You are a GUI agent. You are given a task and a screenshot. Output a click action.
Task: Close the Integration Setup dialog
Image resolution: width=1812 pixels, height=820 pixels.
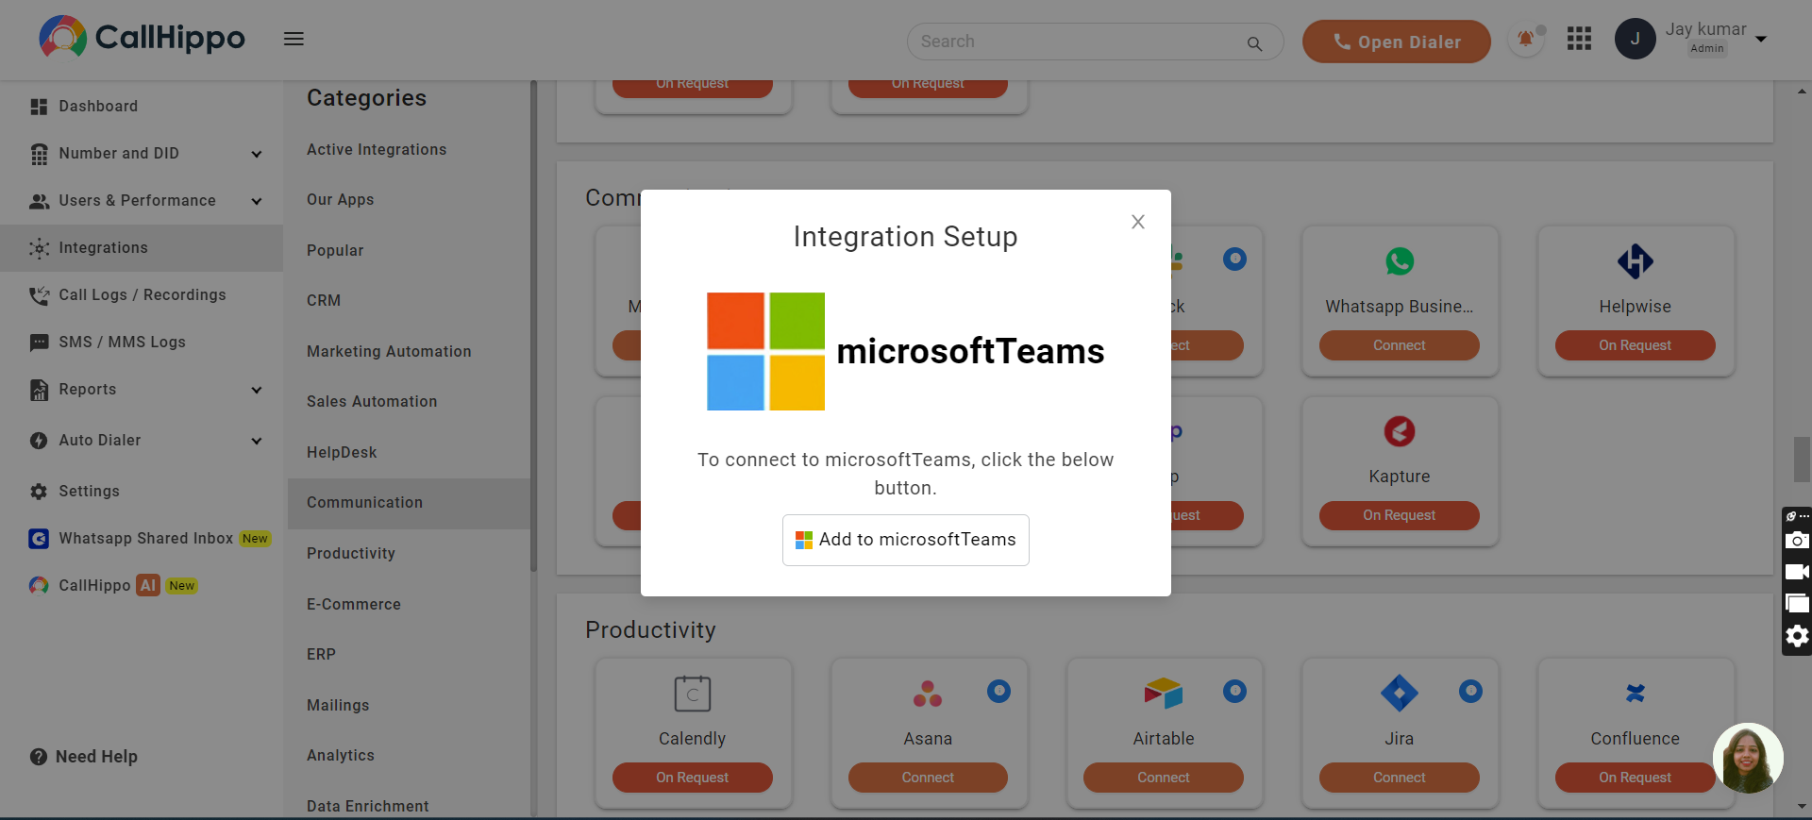tap(1138, 222)
